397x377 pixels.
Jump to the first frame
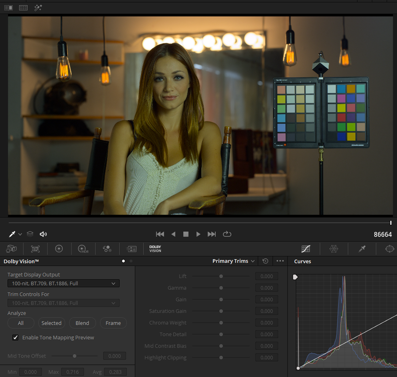[160, 234]
